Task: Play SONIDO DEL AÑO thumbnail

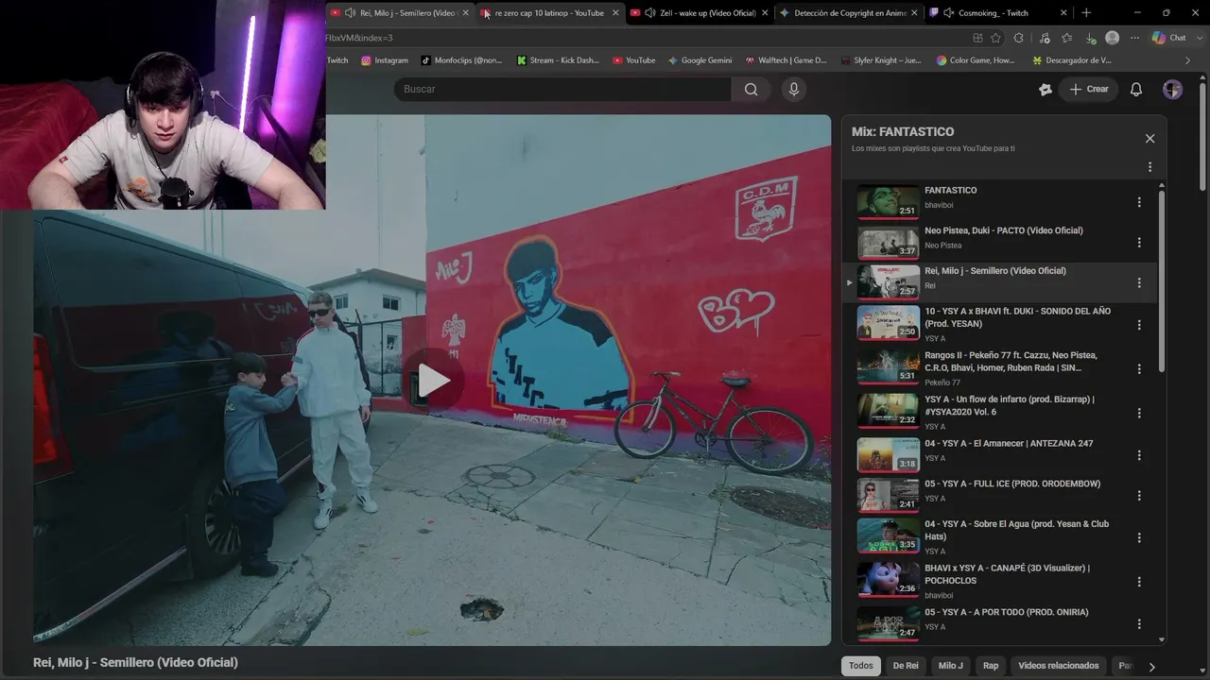Action: coord(888,322)
